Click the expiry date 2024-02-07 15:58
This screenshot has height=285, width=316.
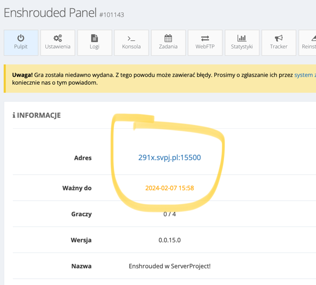click(x=169, y=188)
